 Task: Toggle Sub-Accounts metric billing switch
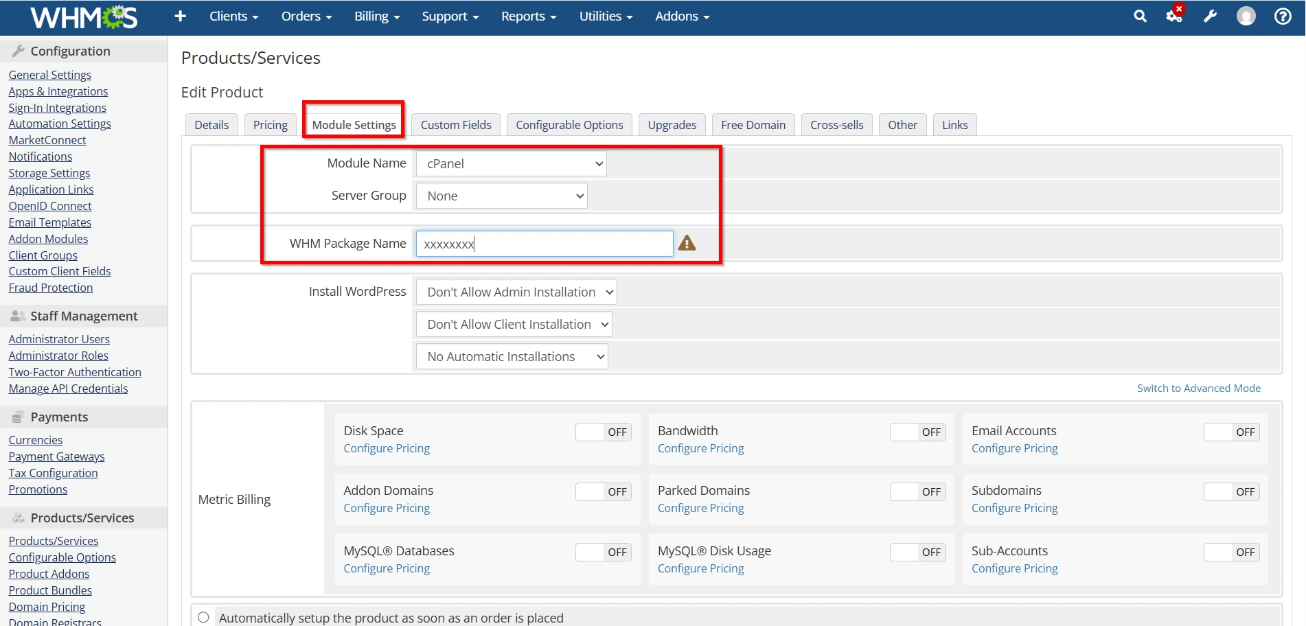[1232, 552]
